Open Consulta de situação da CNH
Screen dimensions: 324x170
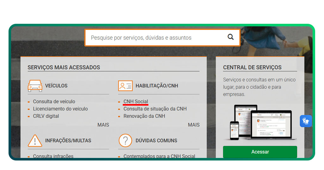[x=155, y=109]
